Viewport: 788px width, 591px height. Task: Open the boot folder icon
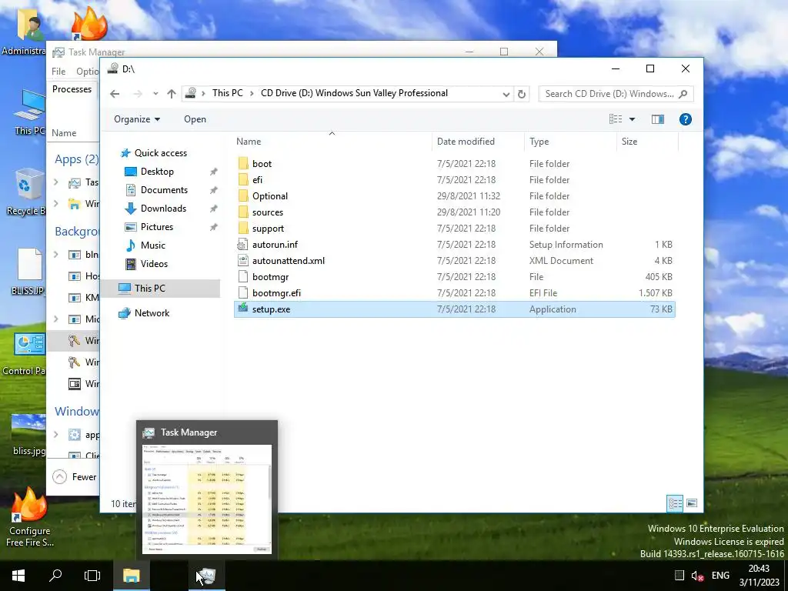pos(243,163)
